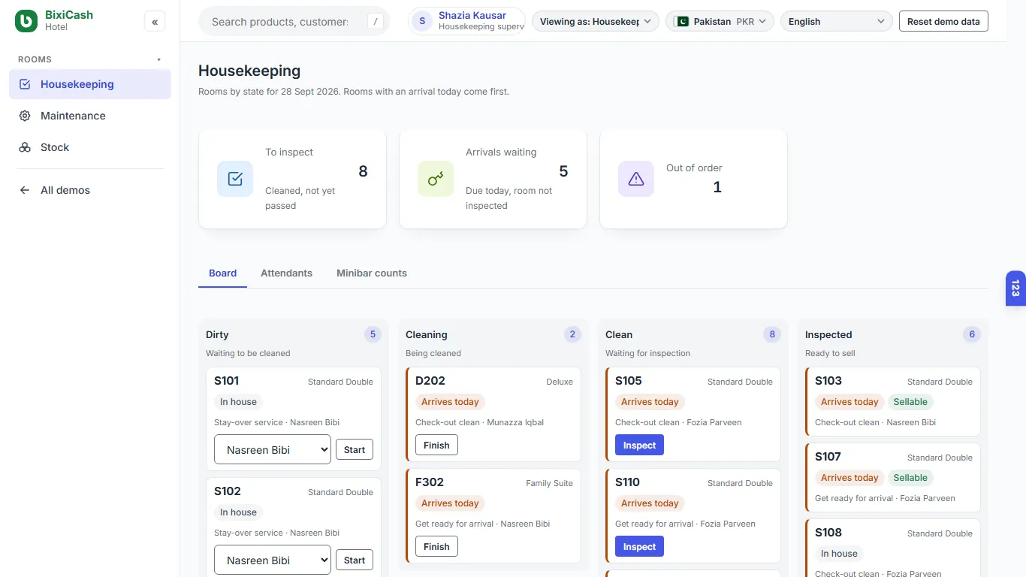Viewport: 1026px width, 577px height.
Task: Click the In house tag on room S108
Action: pyautogui.click(x=839, y=554)
